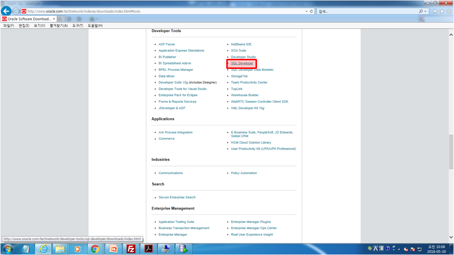The width and height of the screenshot is (454, 255).
Task: Show hidden tray icons arrow
Action: point(399,249)
